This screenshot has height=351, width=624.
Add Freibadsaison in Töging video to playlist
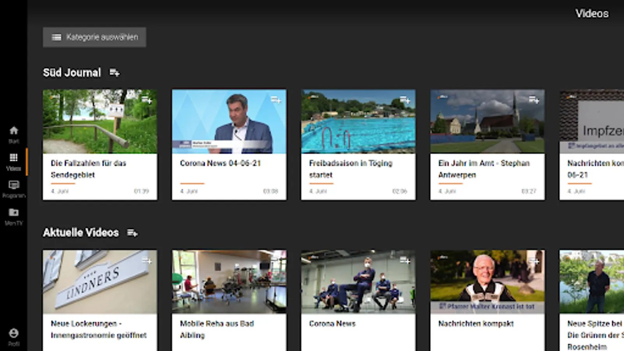(405, 100)
